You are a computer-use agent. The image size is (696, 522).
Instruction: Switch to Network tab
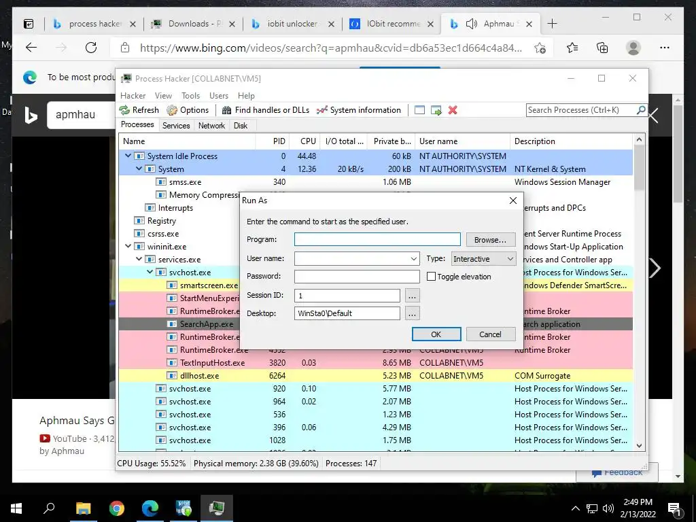[x=211, y=126]
